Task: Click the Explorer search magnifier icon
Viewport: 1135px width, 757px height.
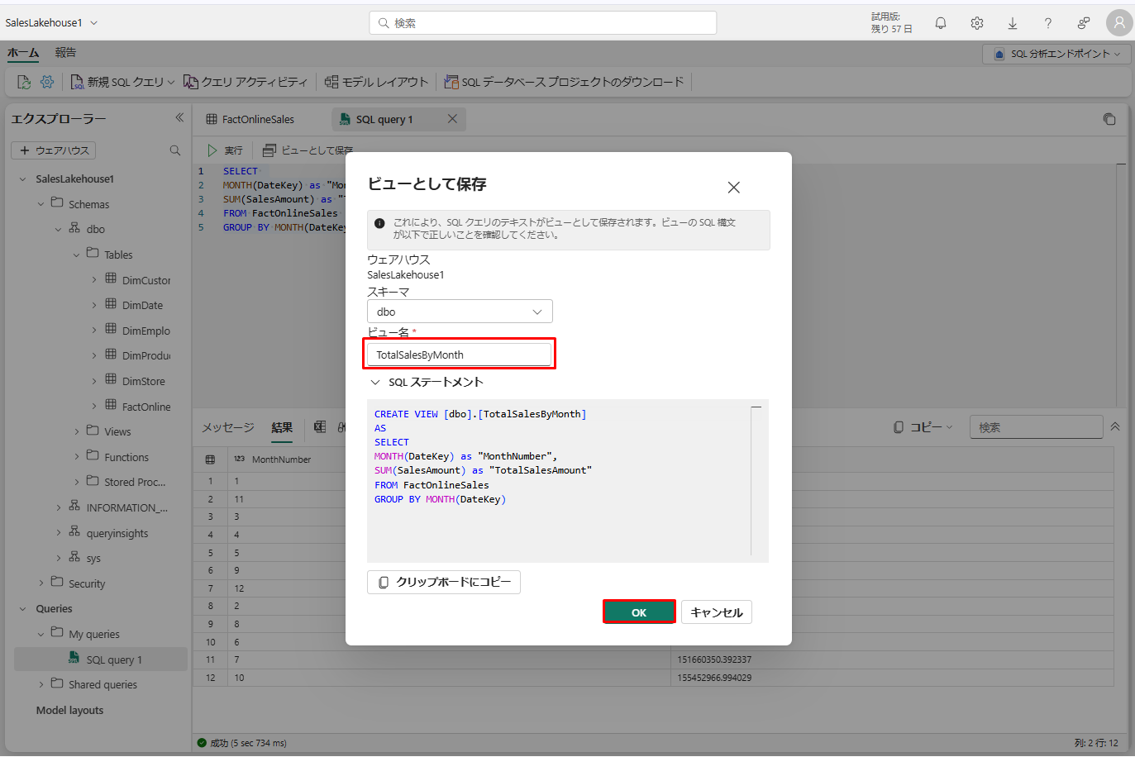Action: (x=175, y=150)
